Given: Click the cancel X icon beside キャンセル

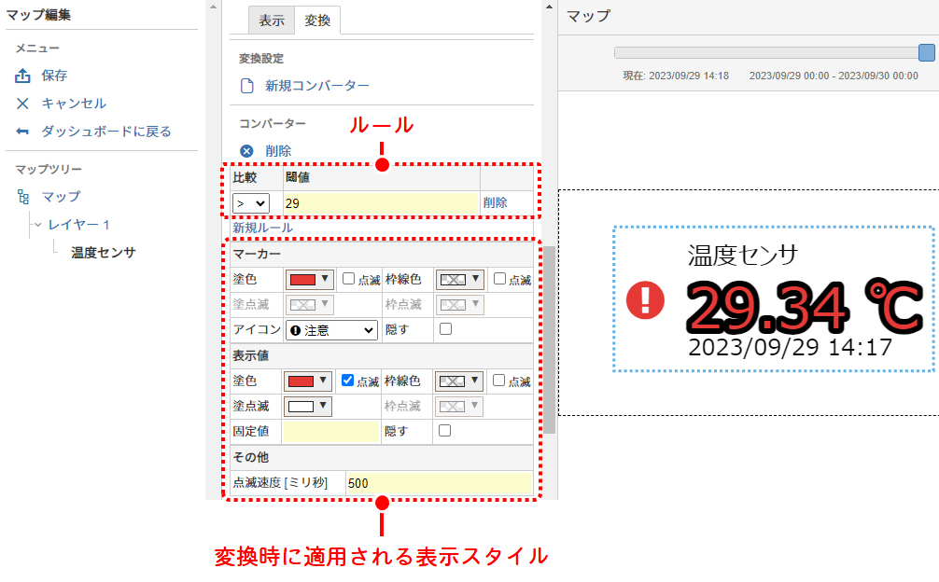Looking at the screenshot, I should point(22,104).
